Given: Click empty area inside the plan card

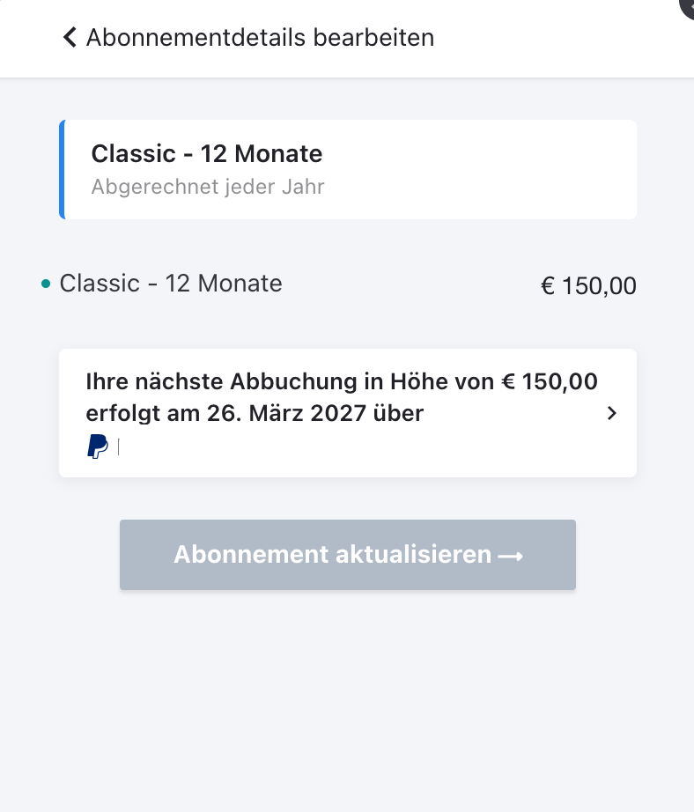Looking at the screenshot, I should [x=476, y=169].
